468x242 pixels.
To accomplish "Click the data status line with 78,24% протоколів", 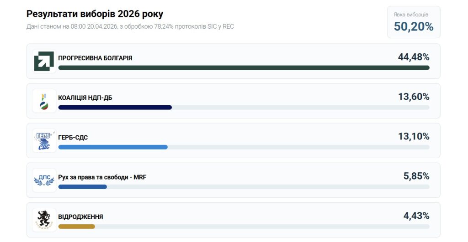I will click(x=130, y=27).
